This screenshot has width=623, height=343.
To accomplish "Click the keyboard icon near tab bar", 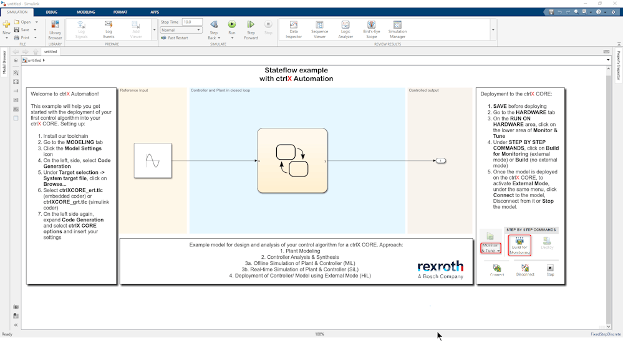I will click(x=606, y=52).
